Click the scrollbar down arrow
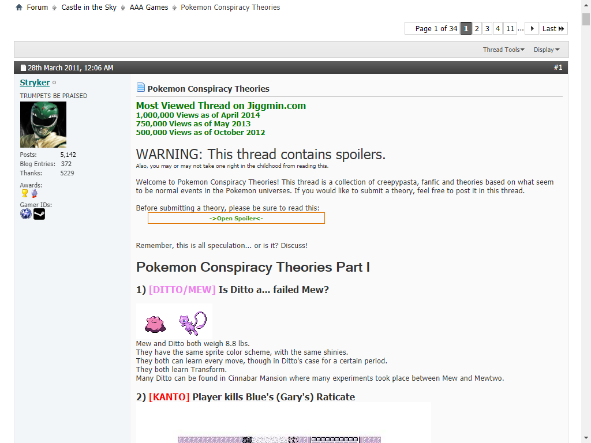The image size is (591, 443). coord(586,437)
